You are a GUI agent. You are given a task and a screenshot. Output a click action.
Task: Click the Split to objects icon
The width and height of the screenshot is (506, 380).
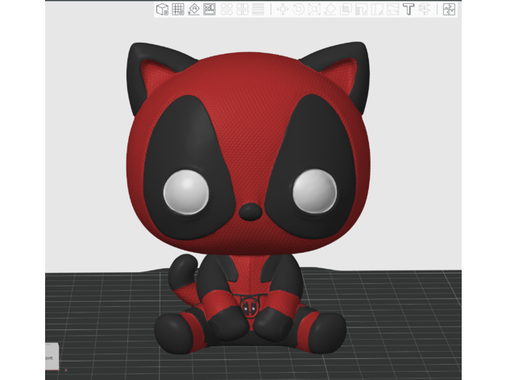coord(227,10)
